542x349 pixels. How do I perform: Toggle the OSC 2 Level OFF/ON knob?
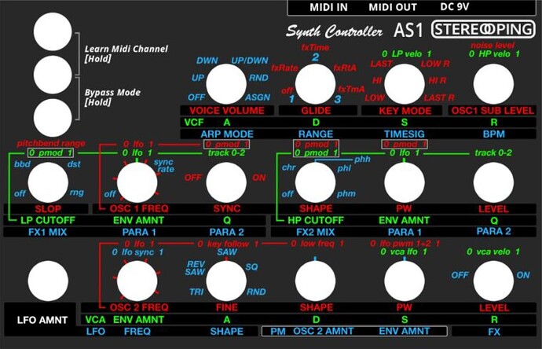493,281
